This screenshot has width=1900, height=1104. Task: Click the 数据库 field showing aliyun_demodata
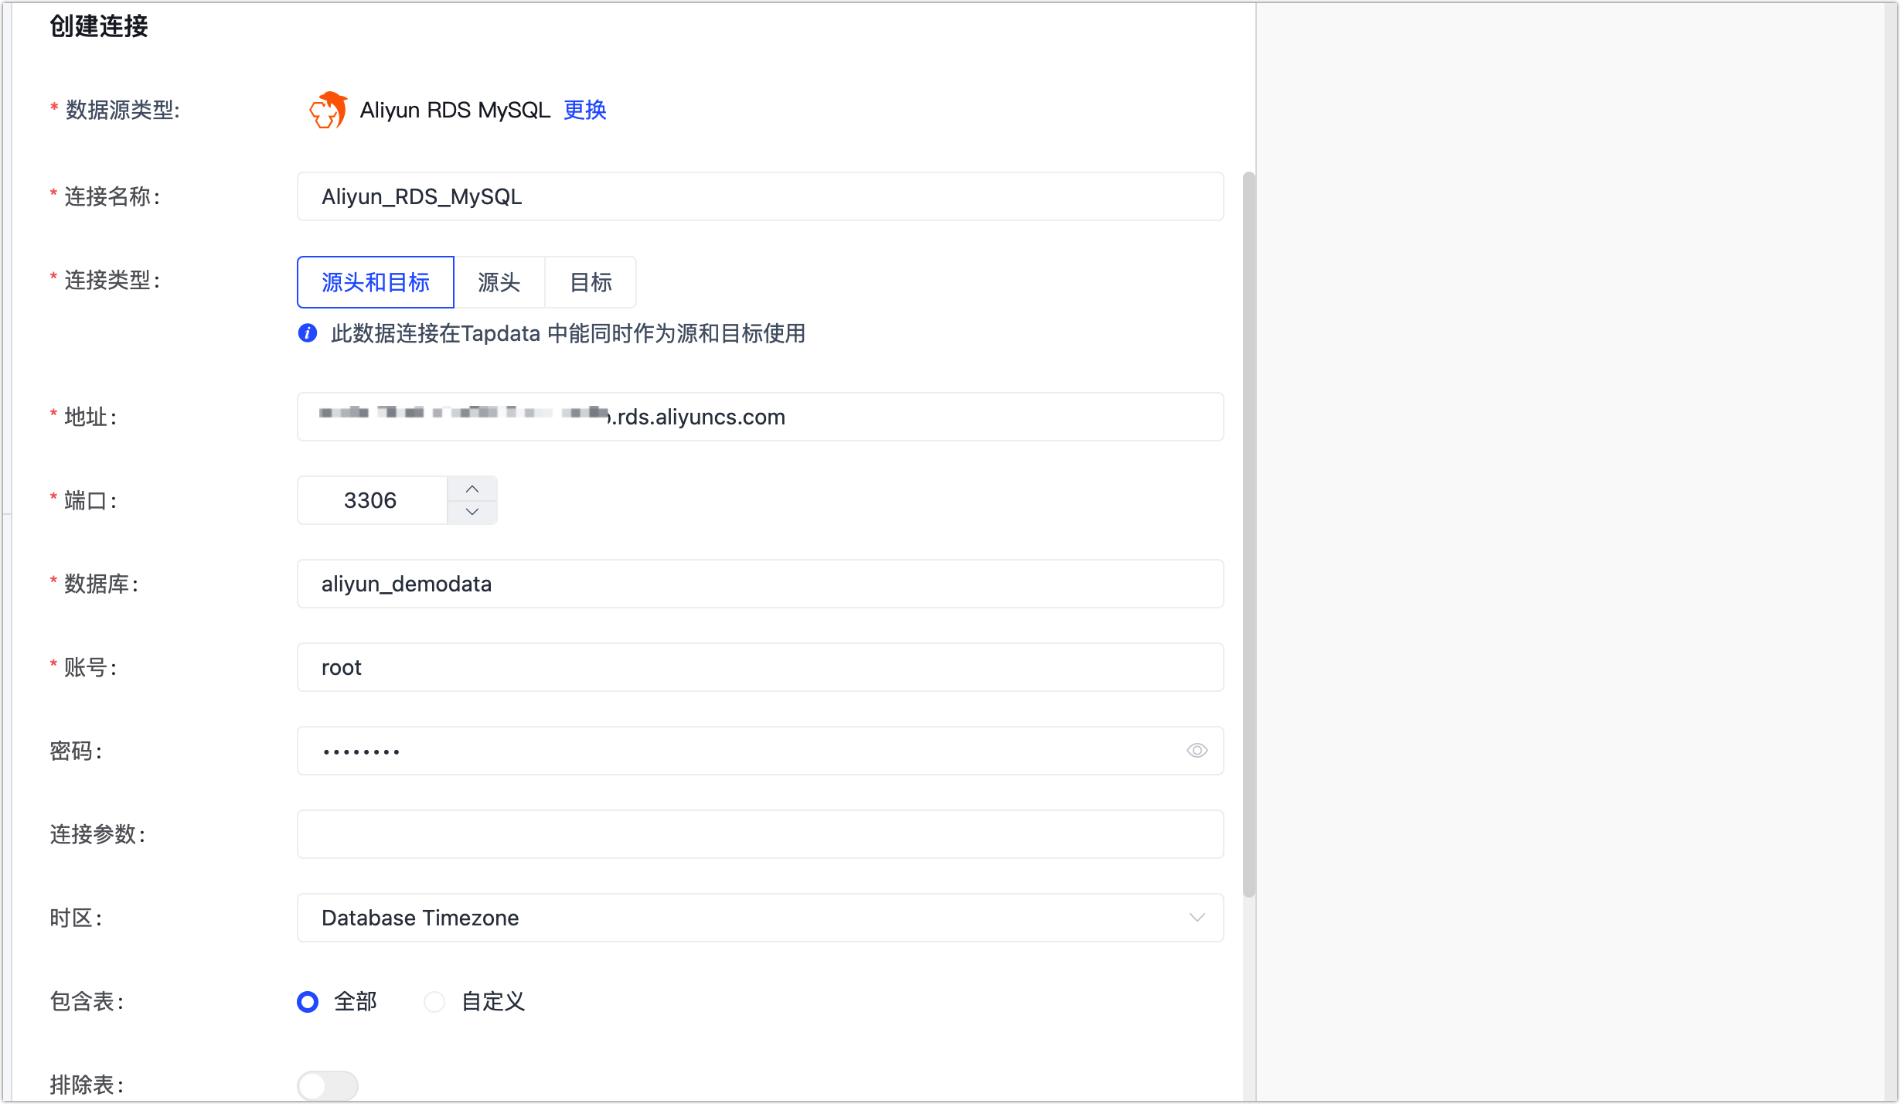(x=760, y=584)
